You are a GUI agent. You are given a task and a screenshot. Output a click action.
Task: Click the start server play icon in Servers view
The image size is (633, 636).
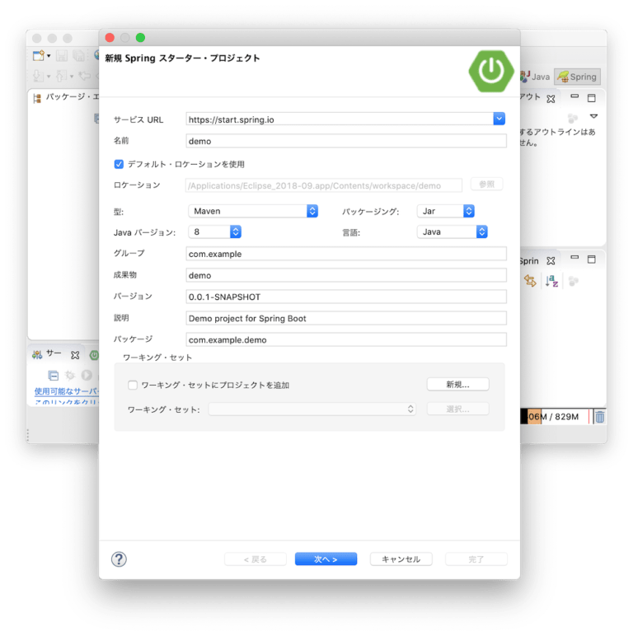(87, 375)
